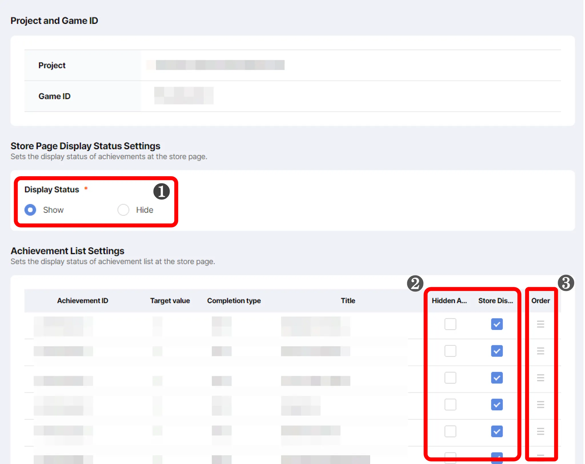Click the fifth row's order drag handle
The image size is (585, 464).
[540, 431]
